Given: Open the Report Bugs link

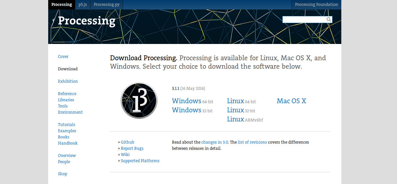Looking at the screenshot, I should (132, 149).
